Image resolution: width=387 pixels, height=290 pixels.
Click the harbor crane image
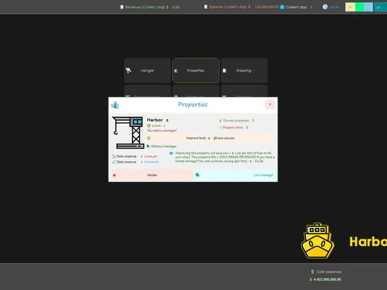tap(128, 132)
